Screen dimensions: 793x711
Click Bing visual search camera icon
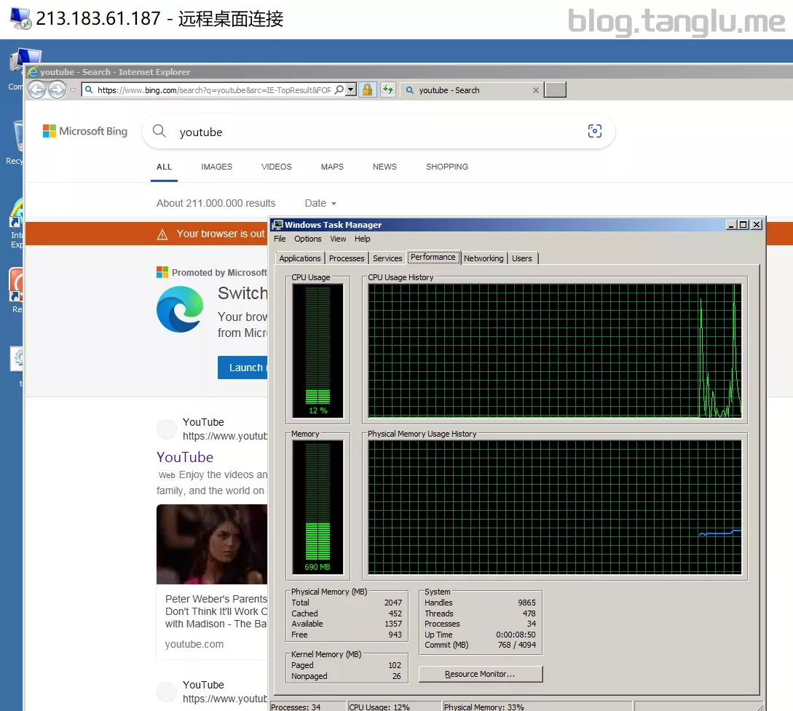595,131
